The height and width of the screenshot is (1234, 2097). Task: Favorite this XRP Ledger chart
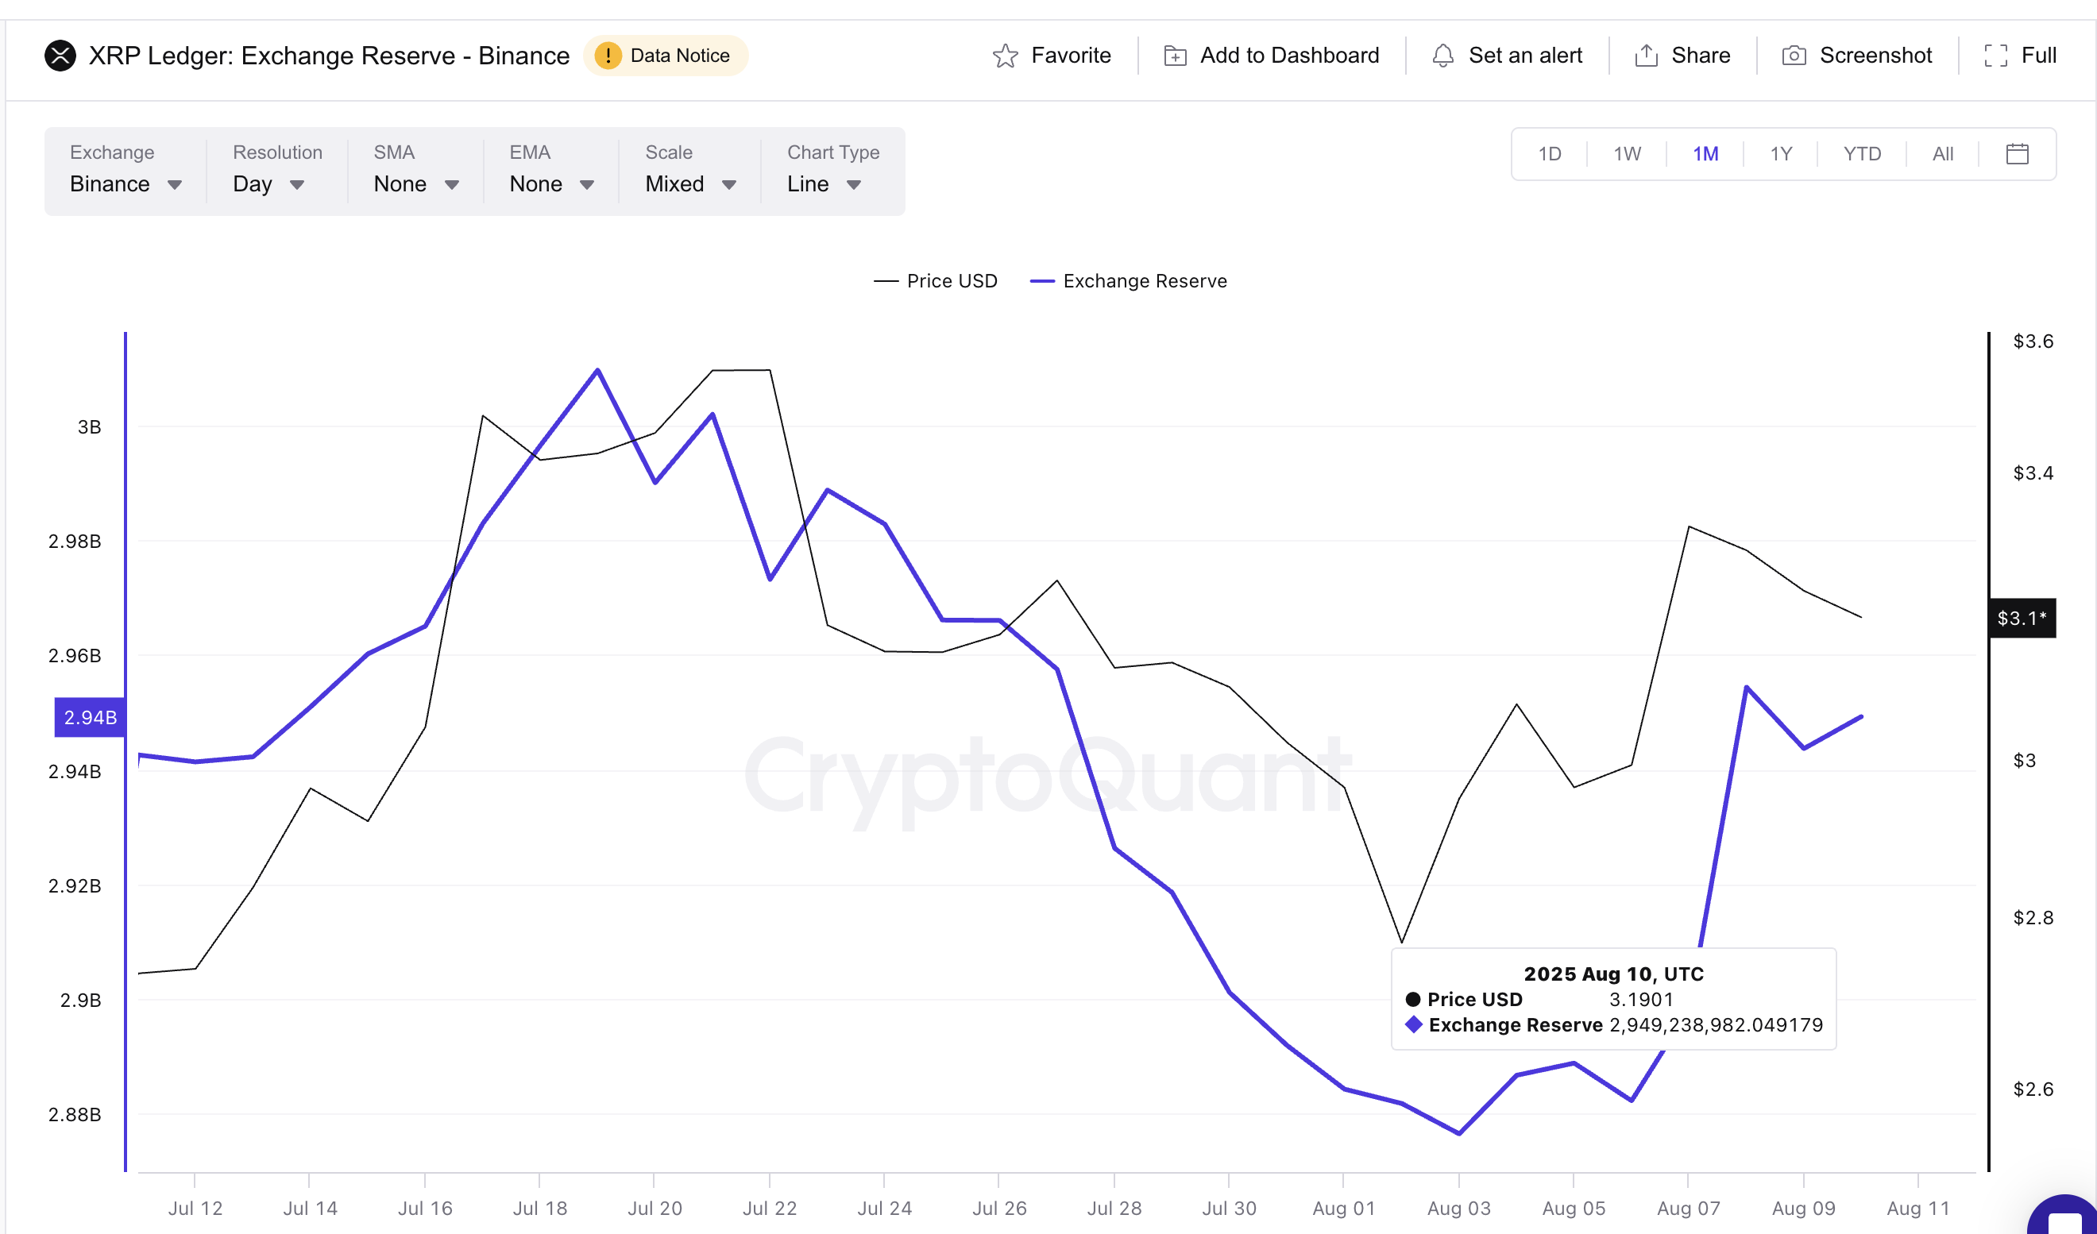[1052, 55]
